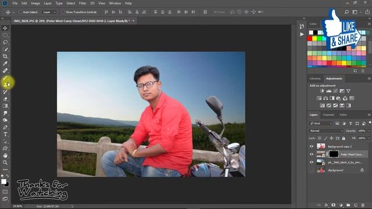Open the Kind layer filter dropdown
Viewport: 372px width, 209px height.
click(x=321, y=124)
